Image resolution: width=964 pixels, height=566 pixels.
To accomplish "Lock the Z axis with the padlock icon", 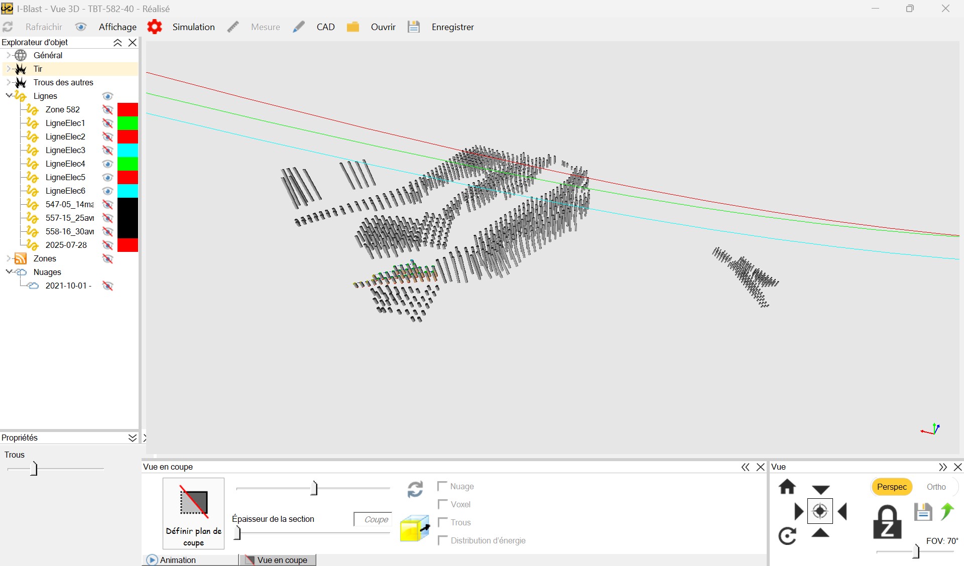I will [x=888, y=522].
